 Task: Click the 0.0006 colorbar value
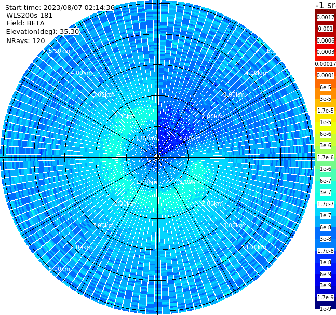click(x=326, y=40)
